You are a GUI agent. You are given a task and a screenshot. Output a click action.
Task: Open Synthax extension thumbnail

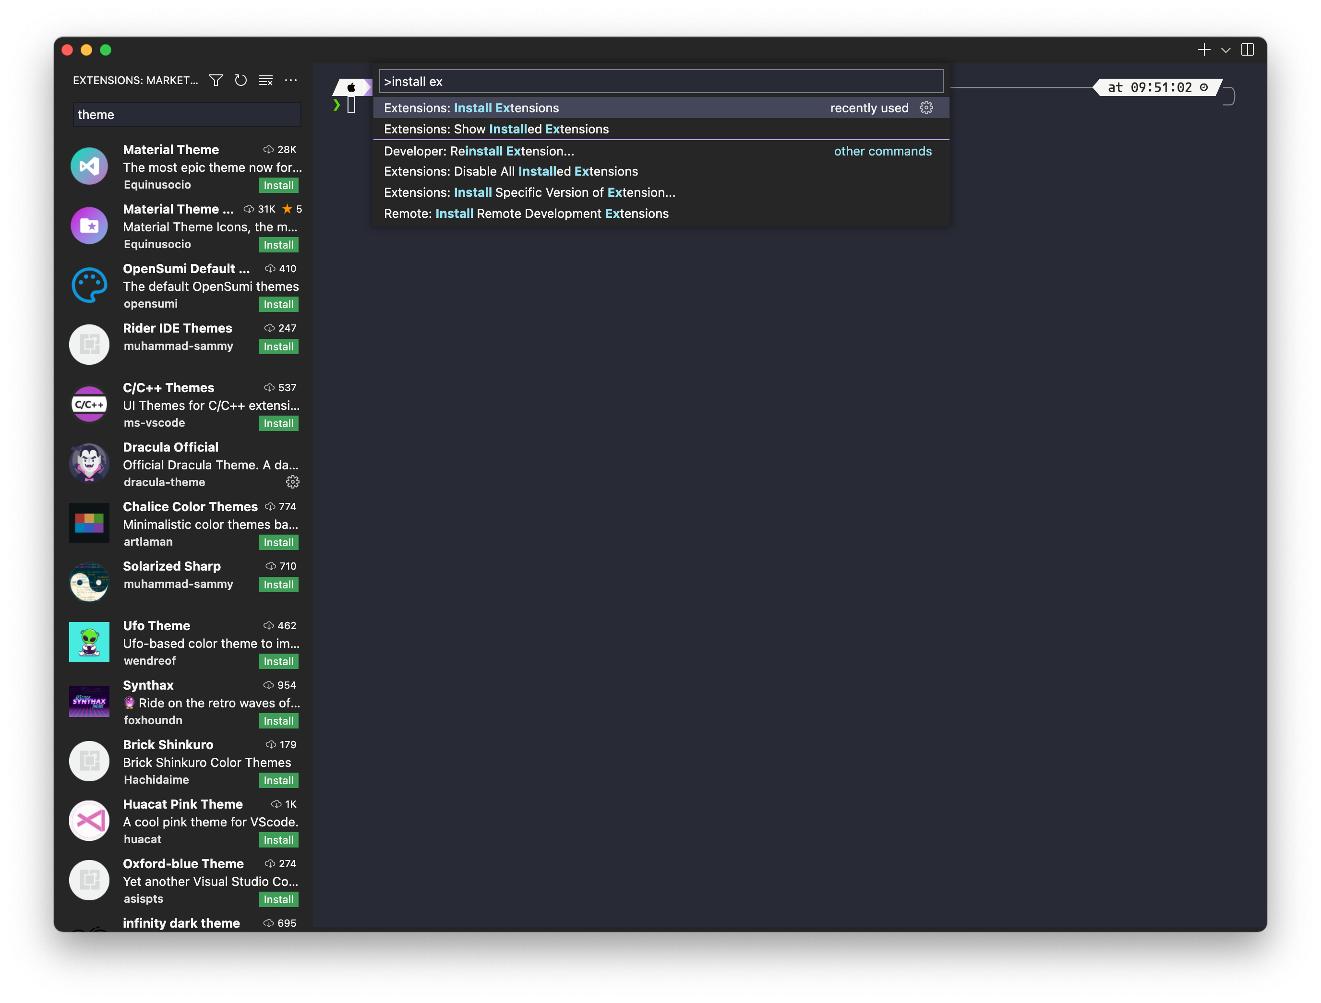coord(89,702)
